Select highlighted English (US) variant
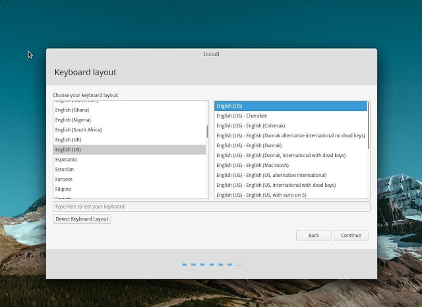Viewport: 422px width, 307px height. pyautogui.click(x=291, y=106)
